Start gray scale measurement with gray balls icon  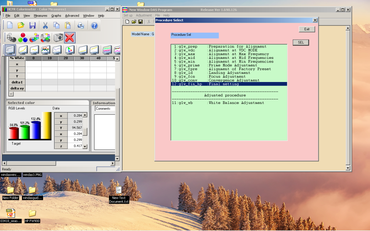[x=11, y=37]
